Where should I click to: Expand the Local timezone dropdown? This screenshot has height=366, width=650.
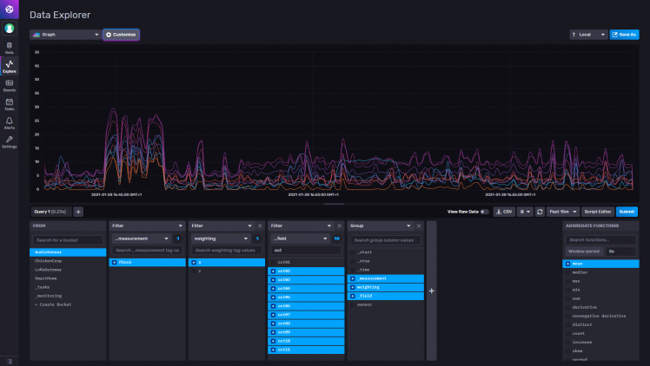[x=587, y=35]
